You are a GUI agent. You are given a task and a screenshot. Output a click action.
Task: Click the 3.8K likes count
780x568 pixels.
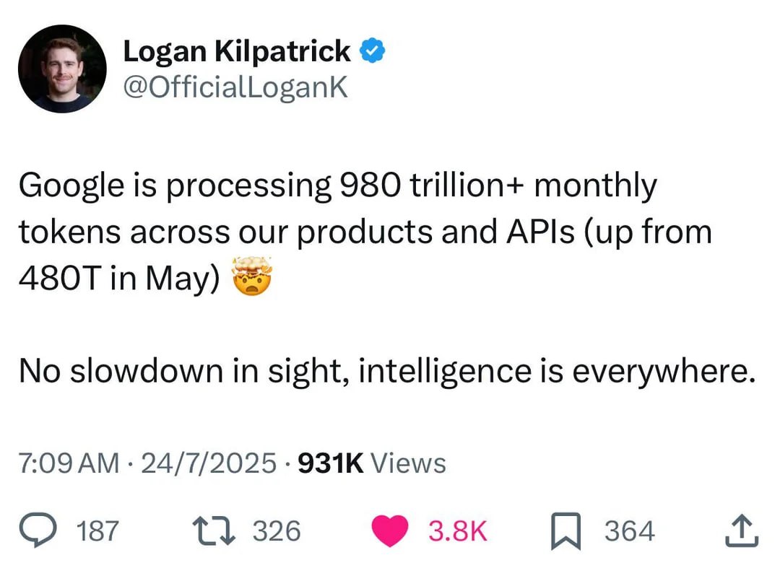(x=458, y=531)
